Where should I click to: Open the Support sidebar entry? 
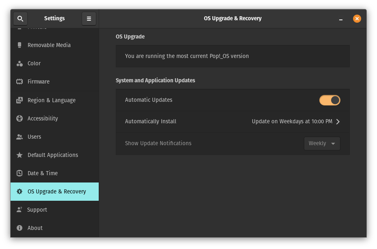tap(37, 210)
